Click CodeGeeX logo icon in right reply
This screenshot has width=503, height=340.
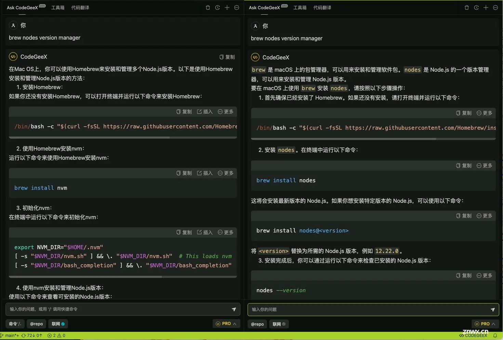[x=255, y=57]
